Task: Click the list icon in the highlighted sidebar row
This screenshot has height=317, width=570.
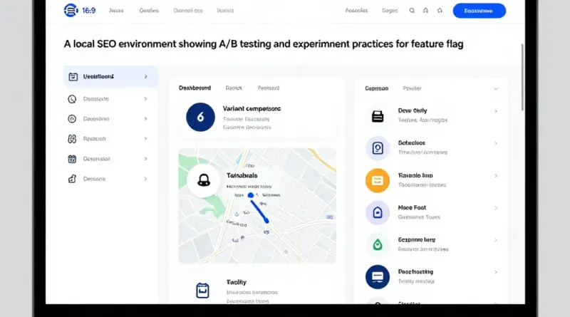Action: pyautogui.click(x=73, y=77)
